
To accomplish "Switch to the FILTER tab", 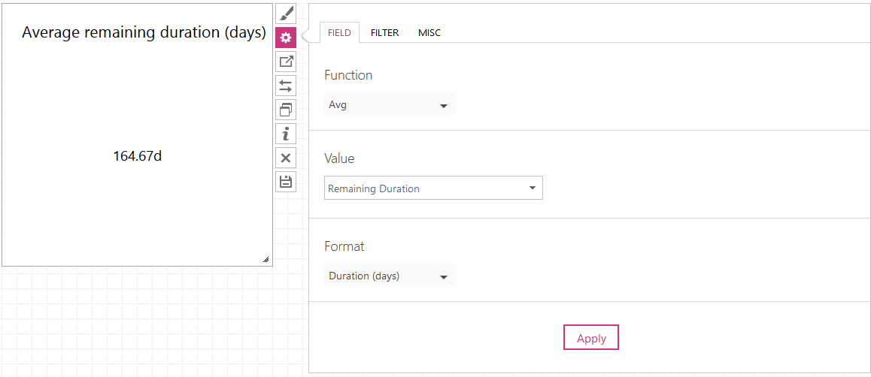I will [x=385, y=33].
